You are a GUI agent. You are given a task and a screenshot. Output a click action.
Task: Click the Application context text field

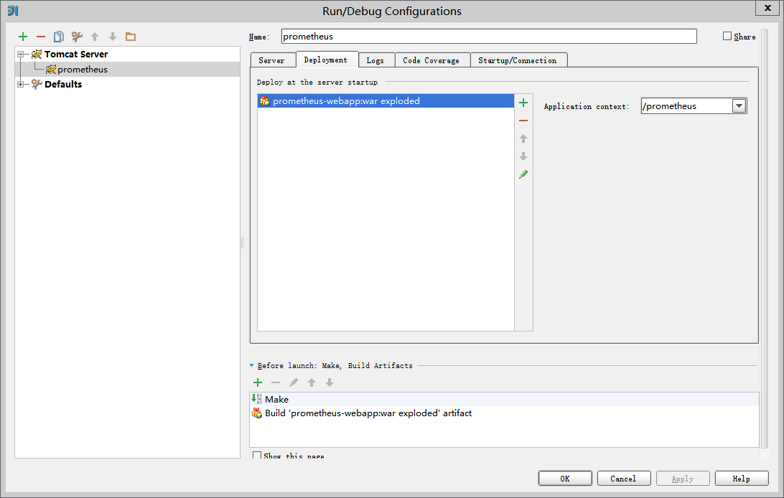(x=686, y=106)
